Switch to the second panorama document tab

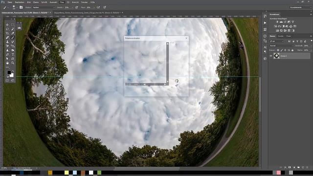pyautogui.click(x=88, y=13)
